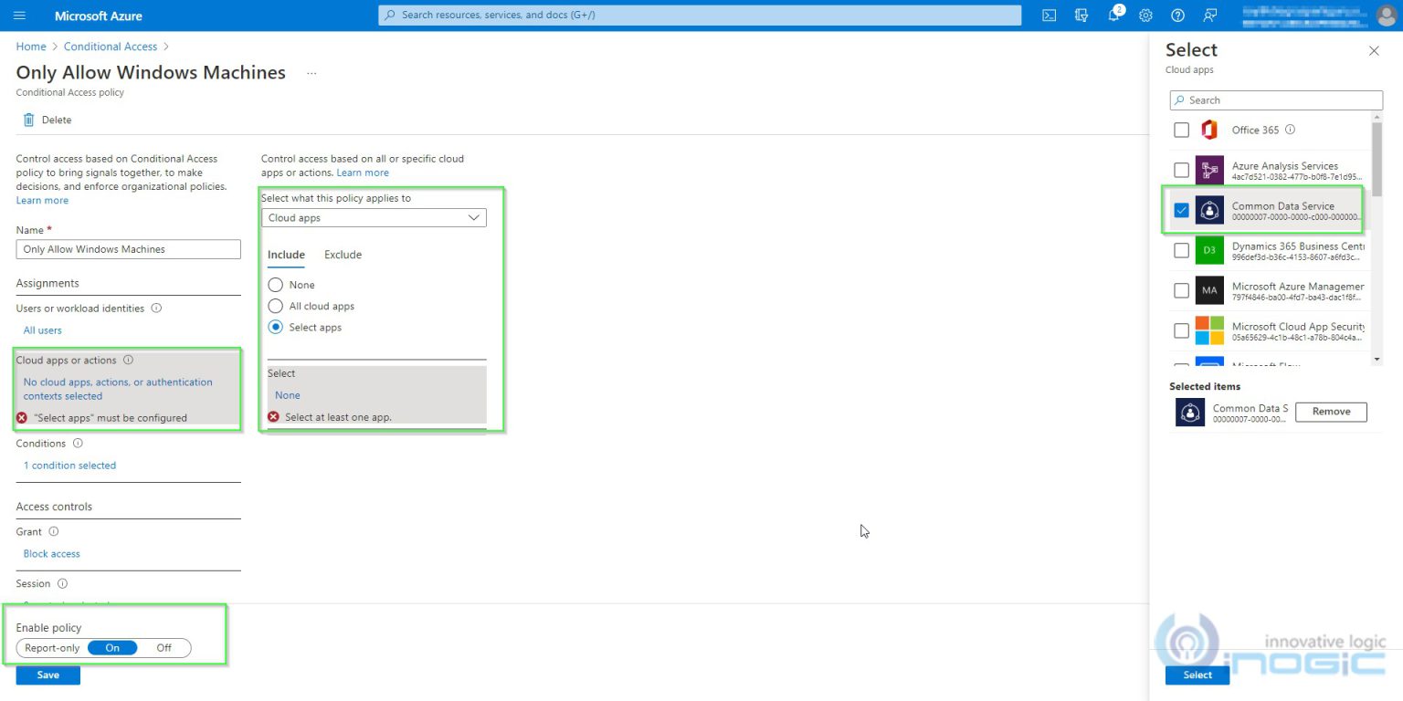This screenshot has width=1403, height=701.
Task: Expand the ellipsis menu beside the policy name
Action: tap(311, 72)
